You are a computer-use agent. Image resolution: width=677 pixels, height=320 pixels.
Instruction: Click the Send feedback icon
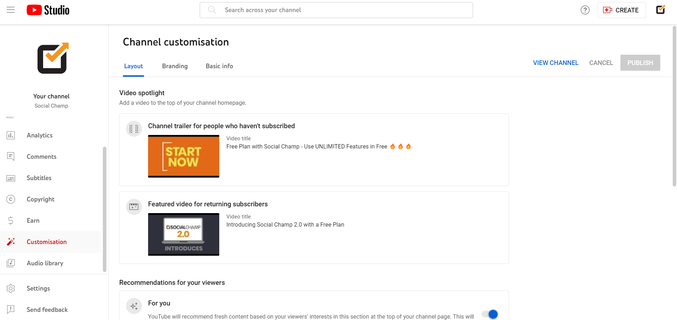tap(11, 309)
